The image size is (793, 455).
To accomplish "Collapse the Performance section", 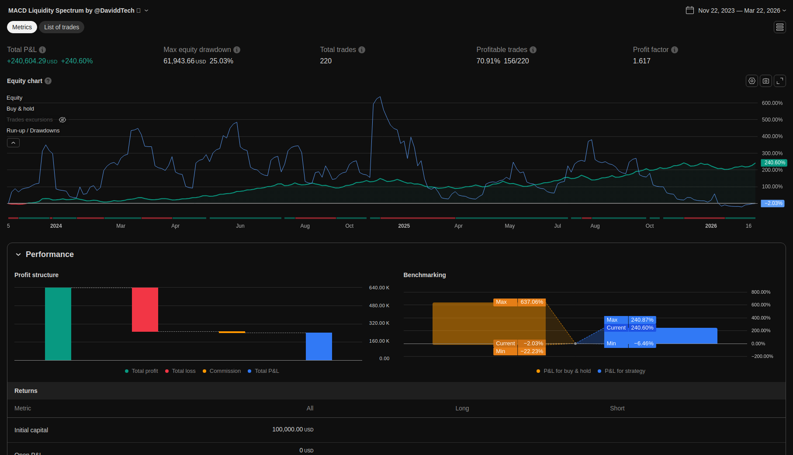I will [18, 254].
